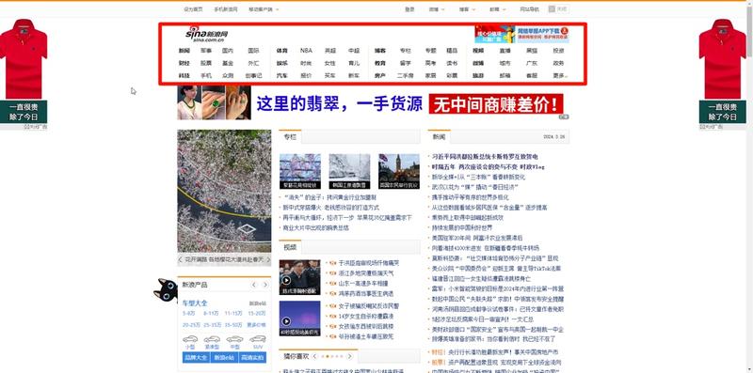753x373 pixels.
Task: Go to previous slide in photo carousel
Action: coord(181,259)
